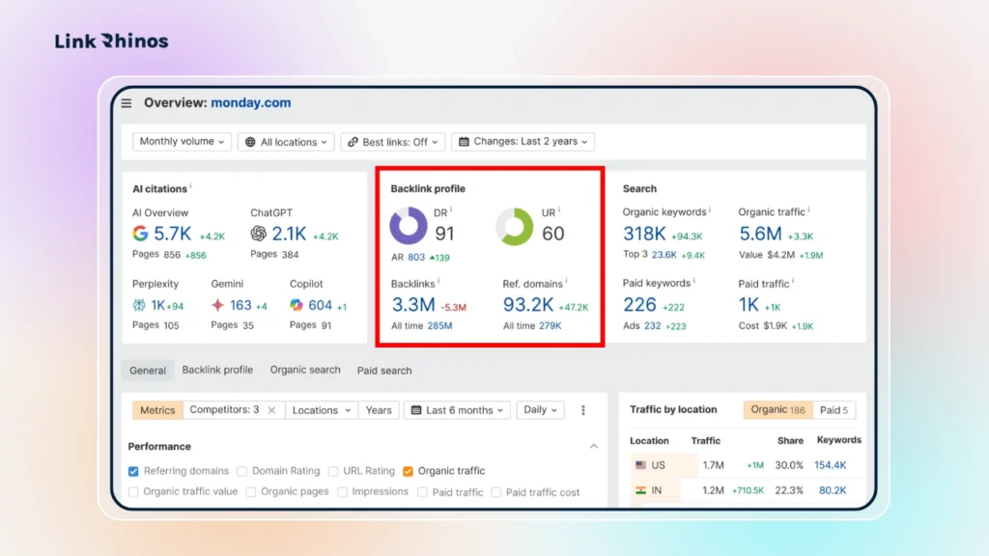Viewport: 989px width, 556px height.
Task: Click the Copilot logo icon
Action: tap(297, 305)
